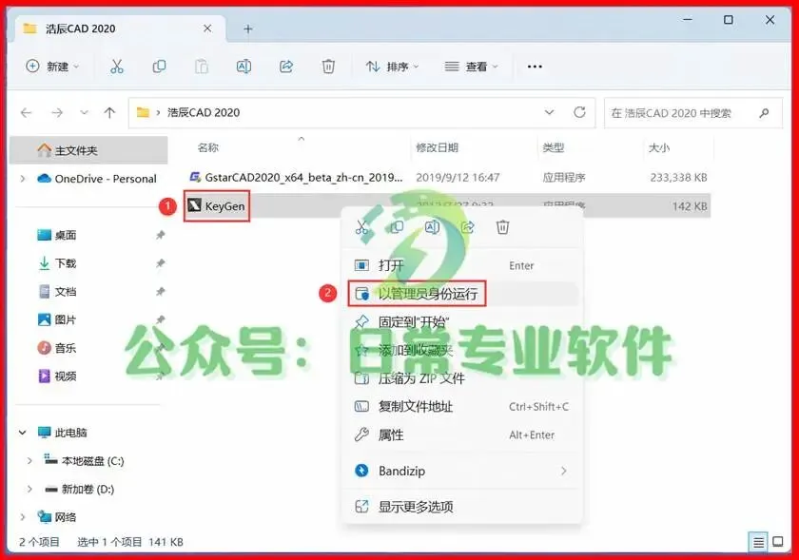Choose 以管理员身份运行 from the context menu

462,294
